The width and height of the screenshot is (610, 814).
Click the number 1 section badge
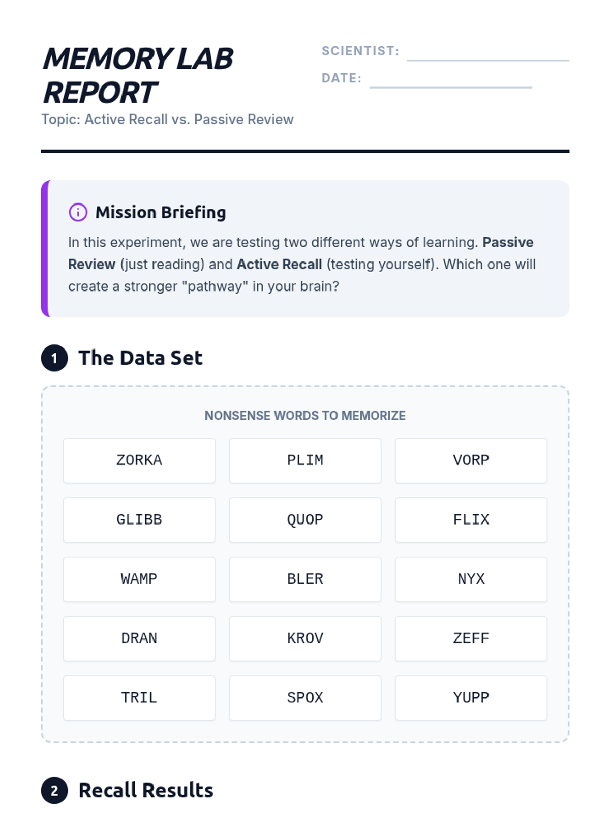pos(54,358)
